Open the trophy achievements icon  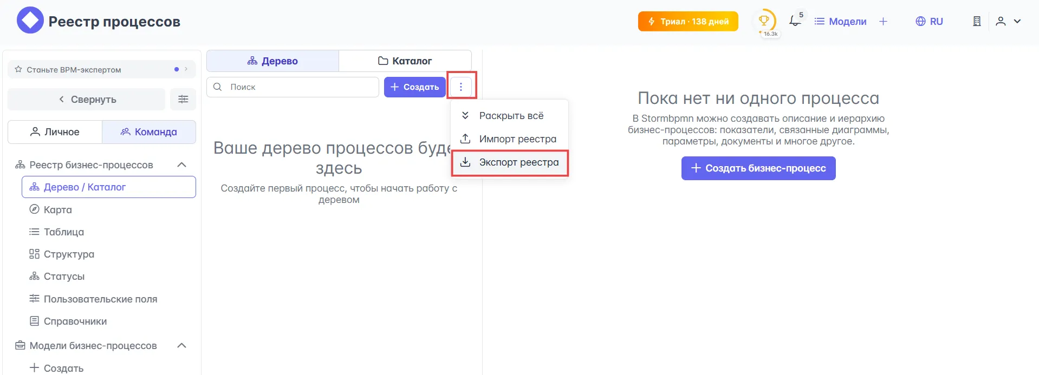(x=764, y=21)
